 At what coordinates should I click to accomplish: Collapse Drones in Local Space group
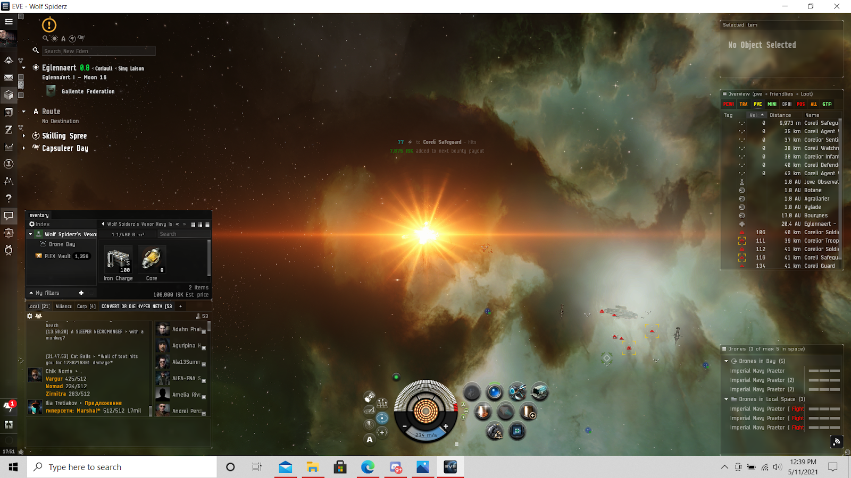726,399
